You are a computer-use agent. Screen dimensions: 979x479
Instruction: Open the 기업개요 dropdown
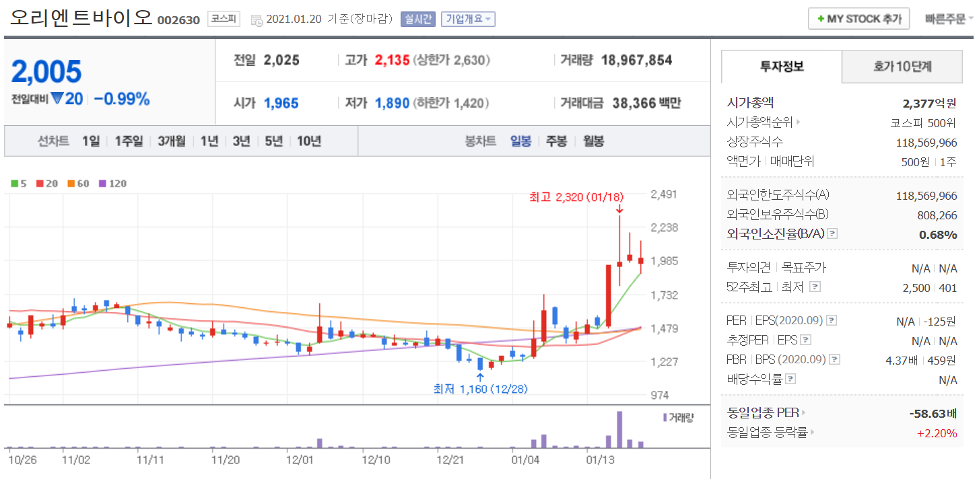click(468, 20)
